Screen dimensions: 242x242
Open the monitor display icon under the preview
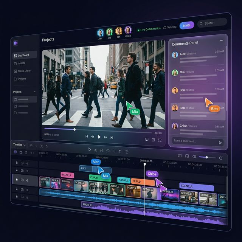coord(147,140)
